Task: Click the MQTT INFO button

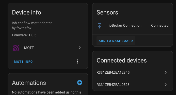Action: point(23,62)
